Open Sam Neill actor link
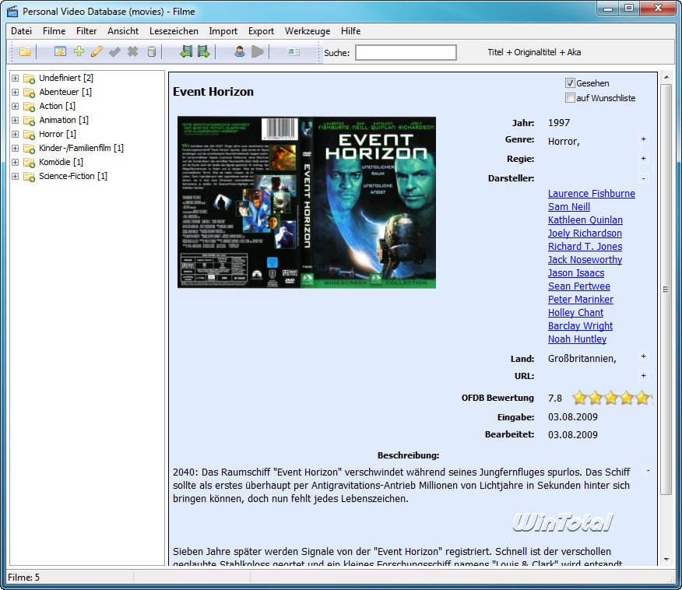Image resolution: width=682 pixels, height=590 pixels. 569,206
